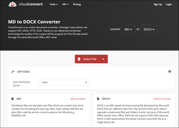This screenshot has width=179, height=128.
Task: Click the OPTIONS section title
Action: point(24,72)
